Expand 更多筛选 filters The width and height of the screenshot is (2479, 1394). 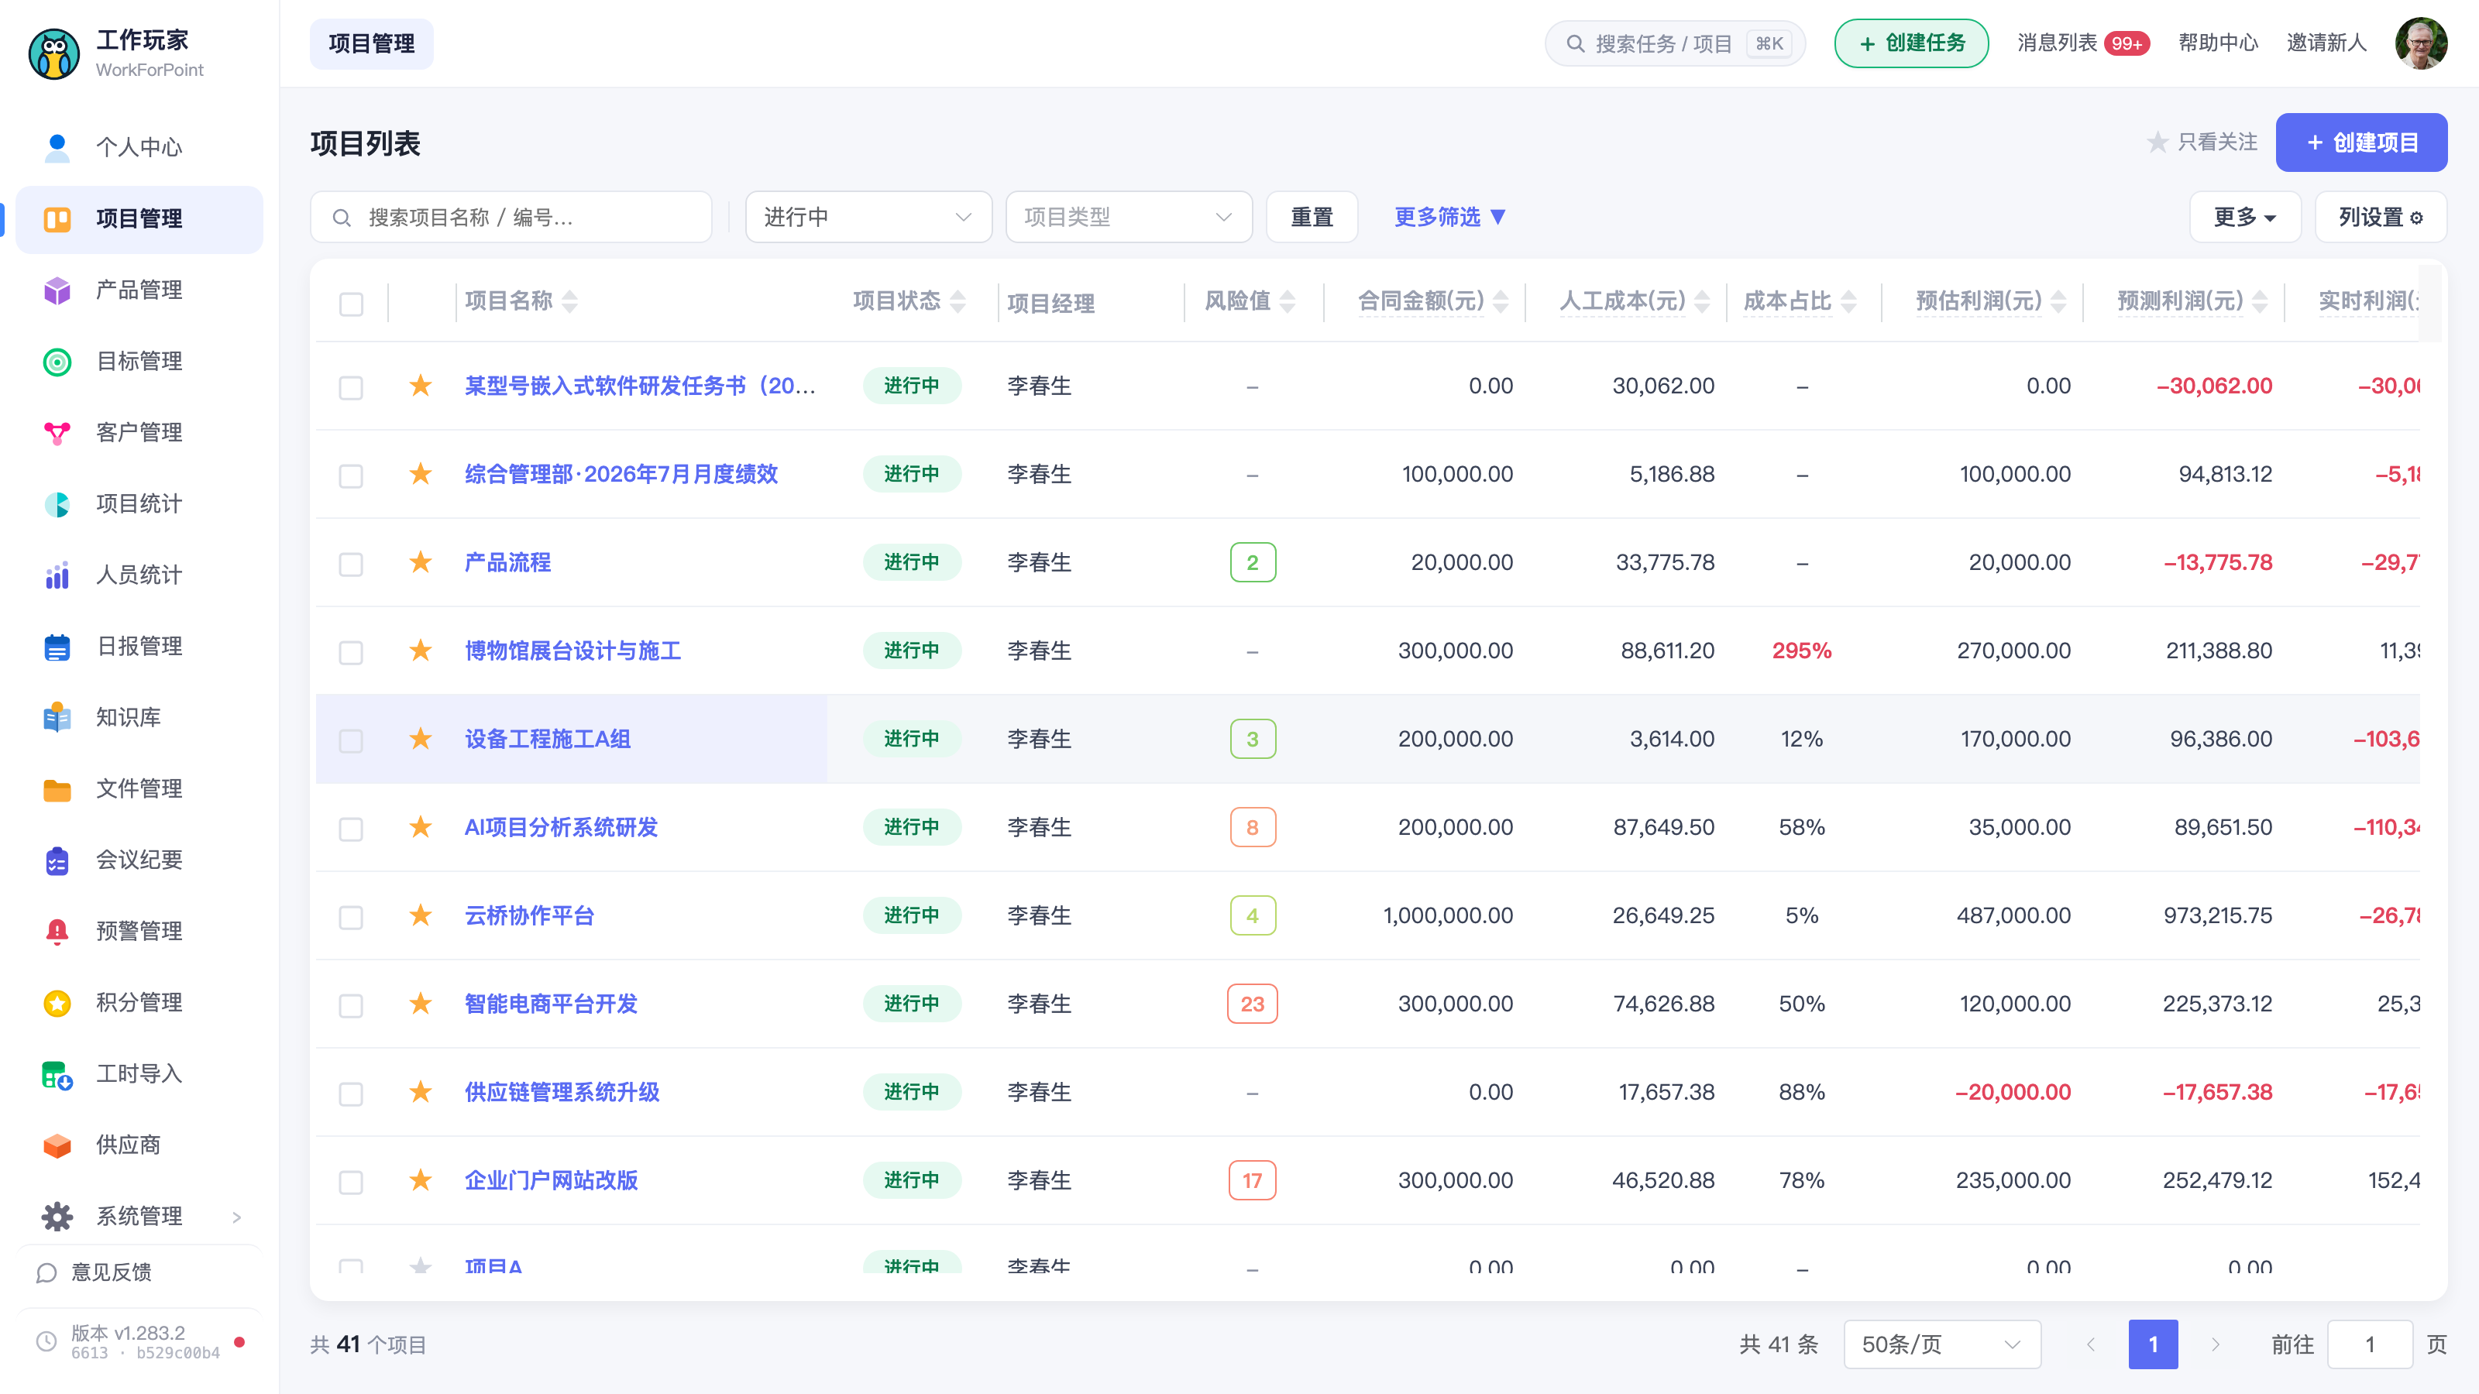[1449, 218]
